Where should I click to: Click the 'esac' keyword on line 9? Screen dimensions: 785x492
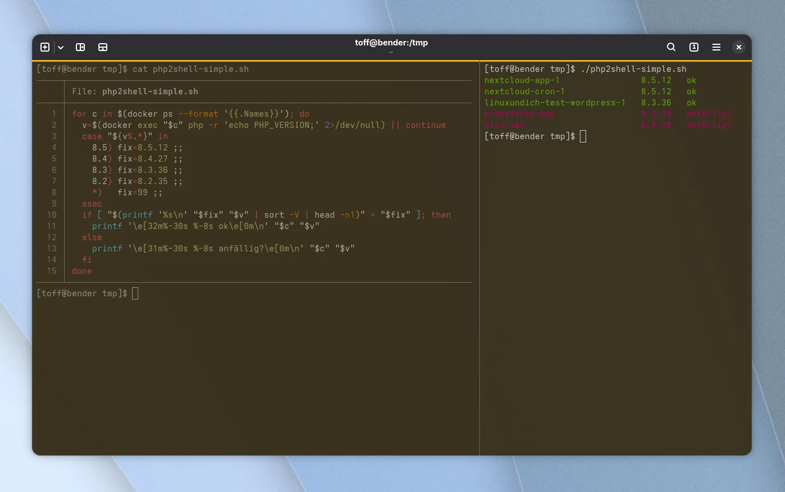pyautogui.click(x=92, y=204)
